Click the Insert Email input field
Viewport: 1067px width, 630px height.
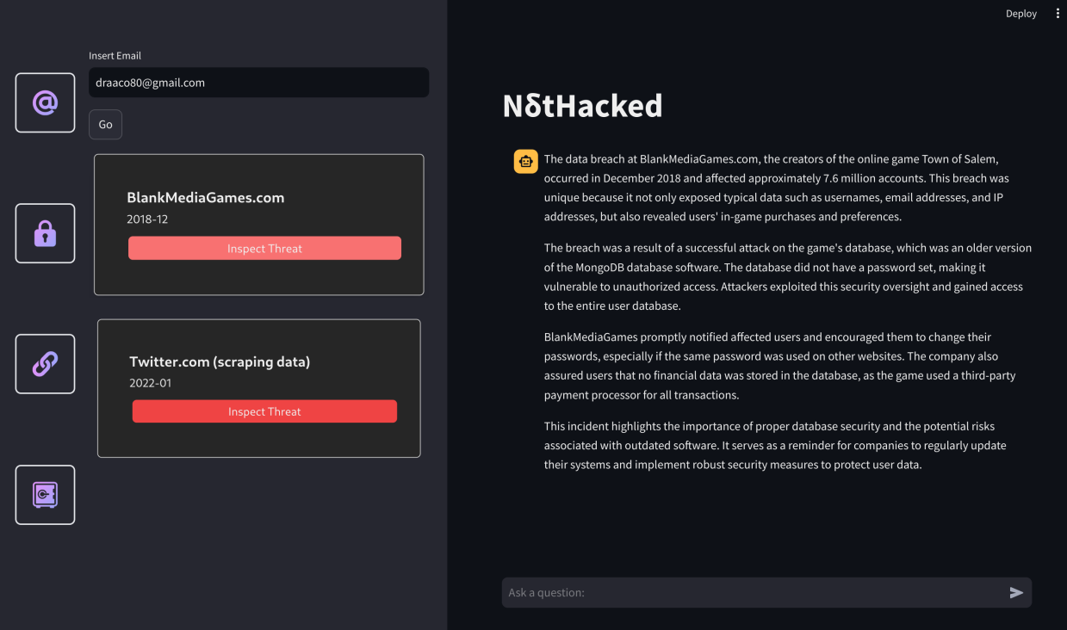coord(258,83)
